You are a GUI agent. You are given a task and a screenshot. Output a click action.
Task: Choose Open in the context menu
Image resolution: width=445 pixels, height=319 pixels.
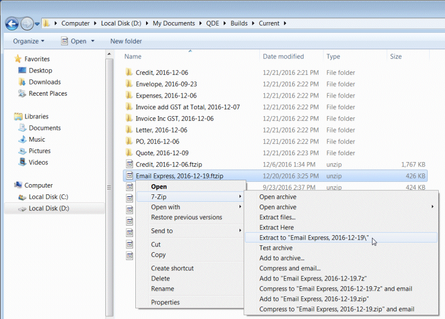[x=190, y=186]
